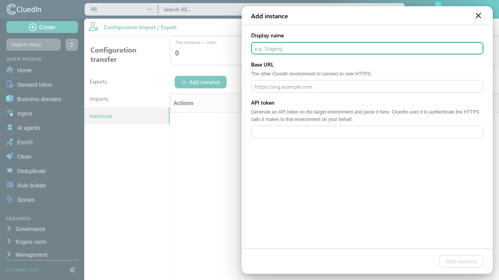The image size is (499, 280).
Task: Switch to the Exports tab
Action: (127, 82)
